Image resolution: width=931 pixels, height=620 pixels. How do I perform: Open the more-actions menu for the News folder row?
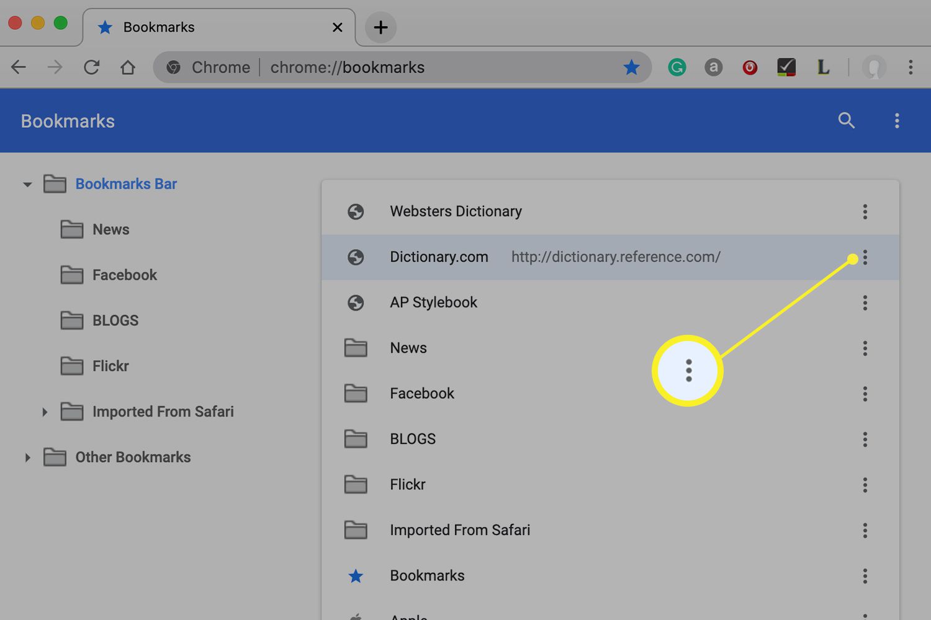pyautogui.click(x=865, y=348)
